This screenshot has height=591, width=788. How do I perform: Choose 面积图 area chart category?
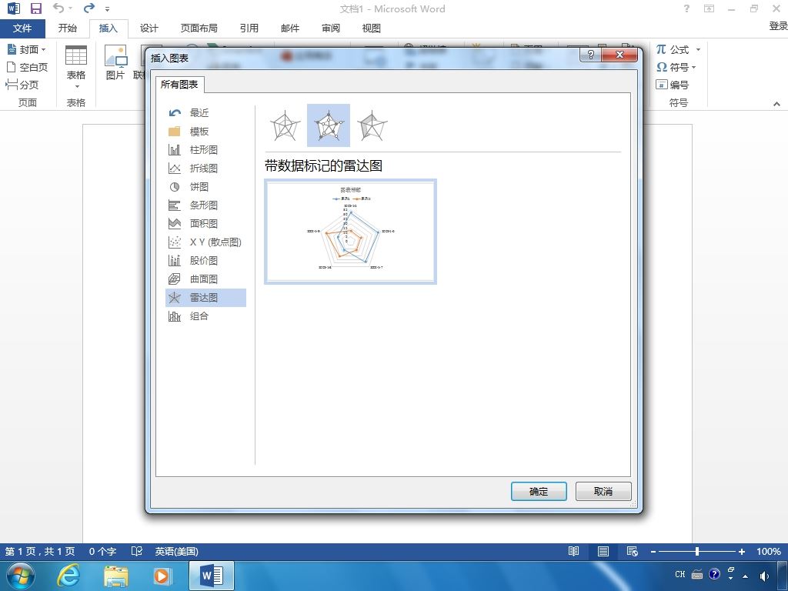tap(206, 224)
